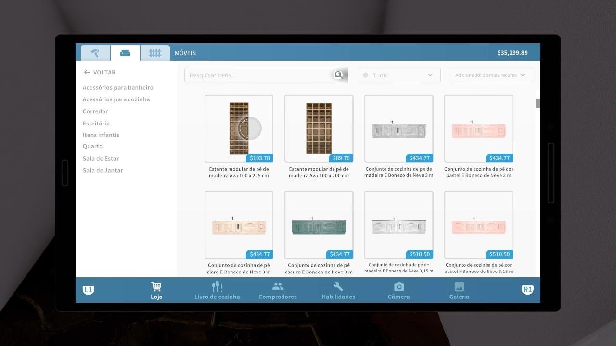616x346 pixels.
Task: Click the L1 shoulder button icon
Action: [x=88, y=290]
